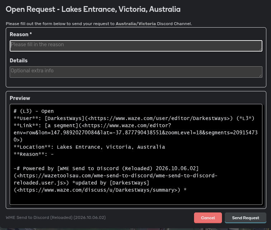Viewport: 271px width, 230px height.
Task: Cancel the open request dialog
Action: pyautogui.click(x=208, y=218)
